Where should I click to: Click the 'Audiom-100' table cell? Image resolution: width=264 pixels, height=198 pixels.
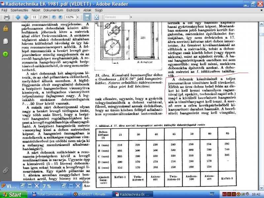click(191, 178)
